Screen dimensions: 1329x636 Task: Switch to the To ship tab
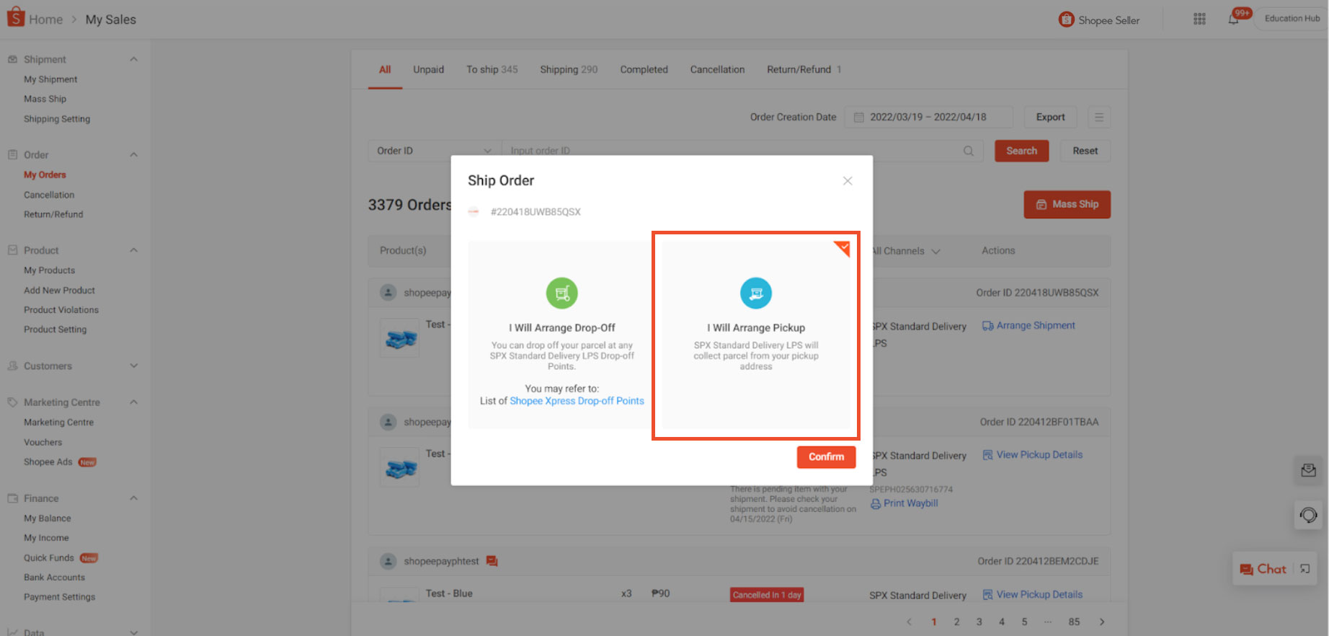492,70
